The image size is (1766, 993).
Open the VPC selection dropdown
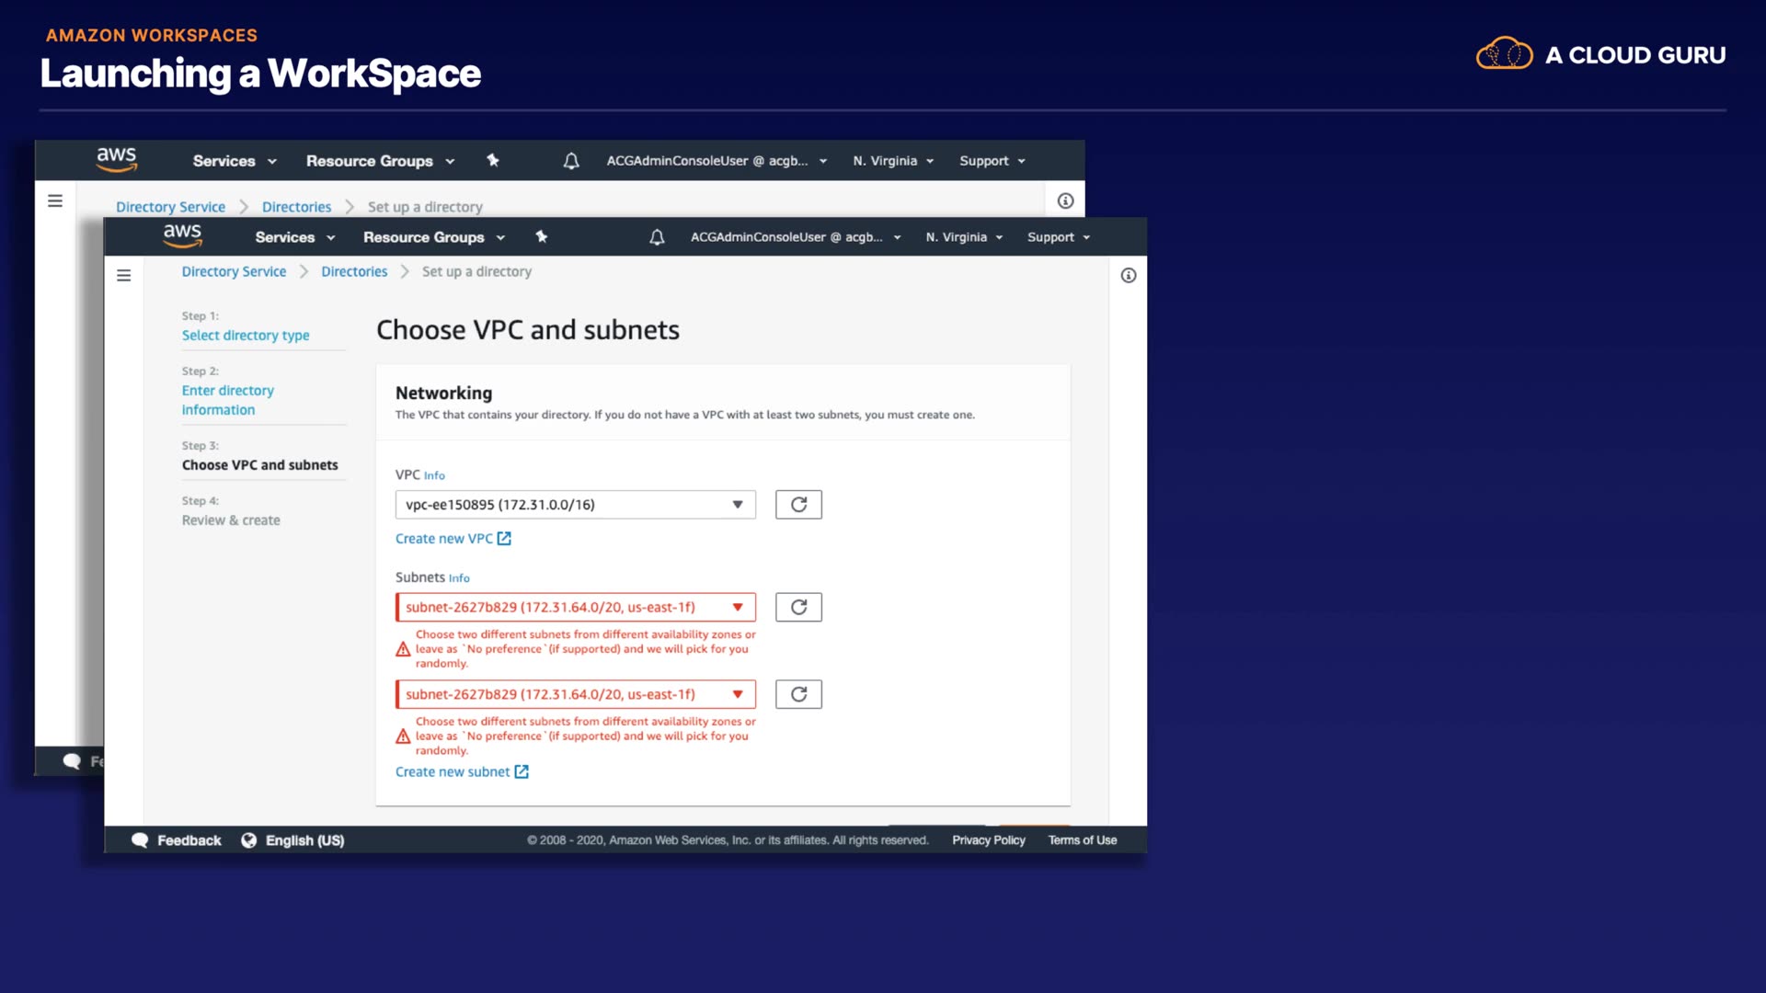point(575,505)
